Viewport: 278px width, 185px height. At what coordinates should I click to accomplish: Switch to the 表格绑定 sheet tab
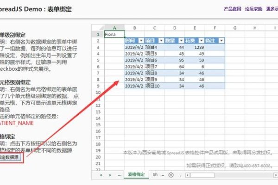[x=136, y=174]
